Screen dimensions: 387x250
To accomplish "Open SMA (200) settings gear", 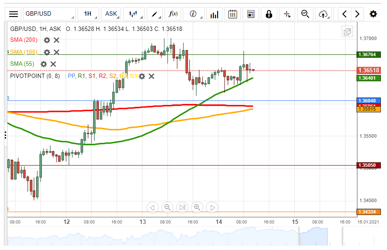I will (x=47, y=40).
